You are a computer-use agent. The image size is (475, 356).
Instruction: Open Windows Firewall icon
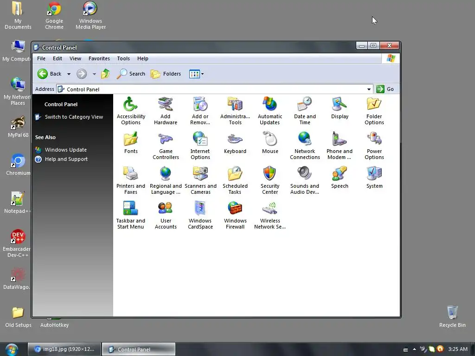click(235, 215)
